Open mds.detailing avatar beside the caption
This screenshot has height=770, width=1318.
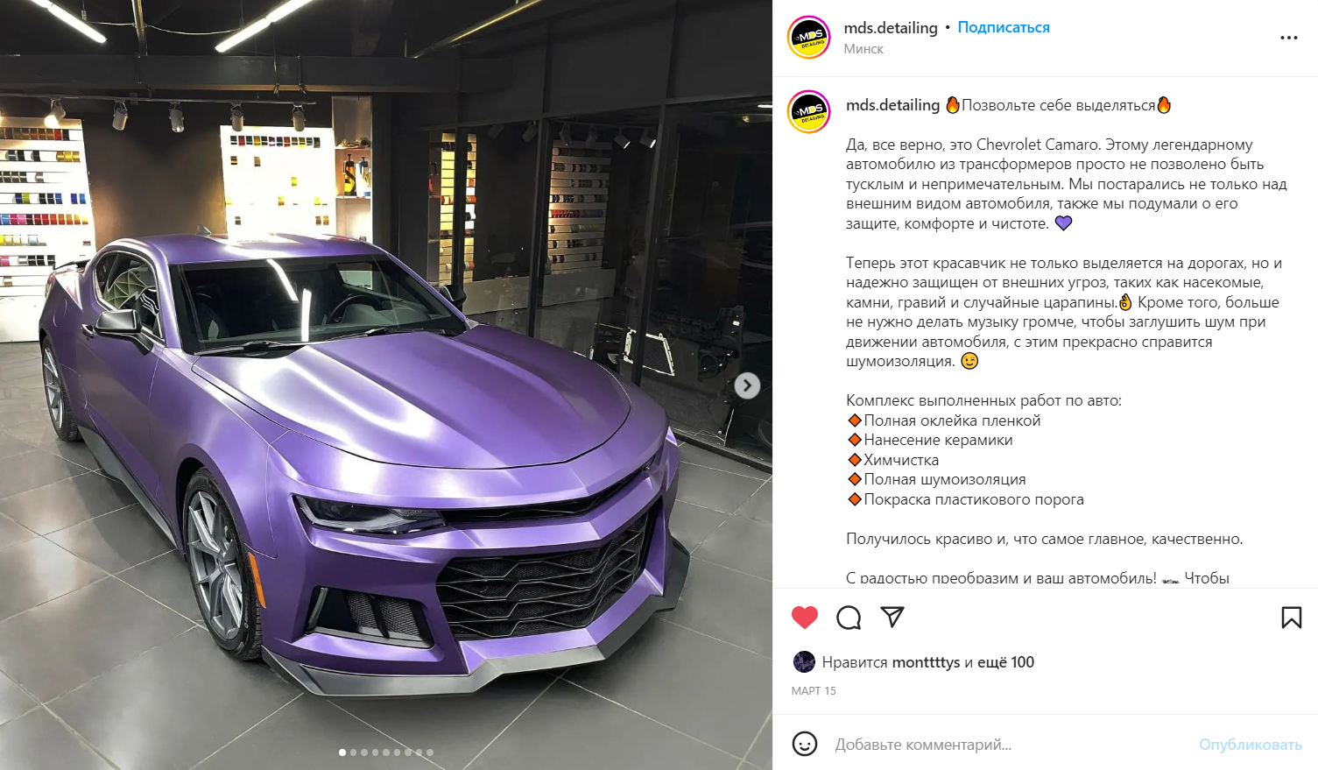pyautogui.click(x=809, y=112)
